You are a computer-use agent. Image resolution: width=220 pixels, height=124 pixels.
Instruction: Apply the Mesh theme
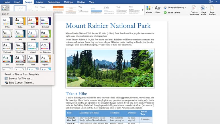[33, 60]
